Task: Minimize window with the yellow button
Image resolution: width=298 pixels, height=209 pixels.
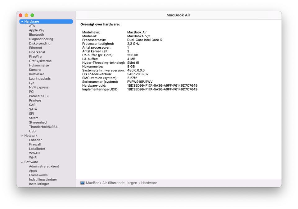Action: point(26,15)
